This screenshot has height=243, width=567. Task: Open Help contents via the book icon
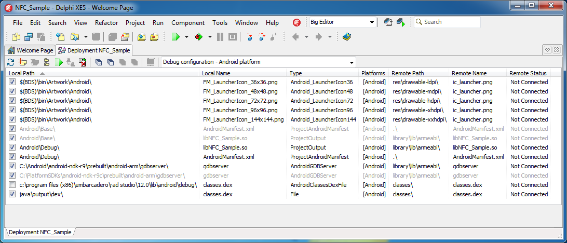click(x=347, y=37)
